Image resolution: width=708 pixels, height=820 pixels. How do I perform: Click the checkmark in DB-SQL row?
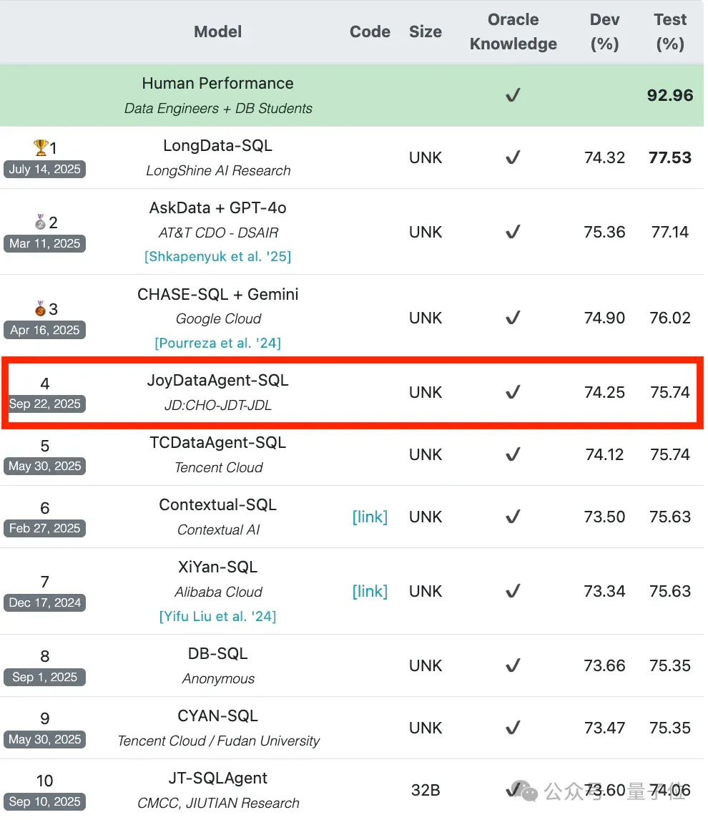(513, 665)
